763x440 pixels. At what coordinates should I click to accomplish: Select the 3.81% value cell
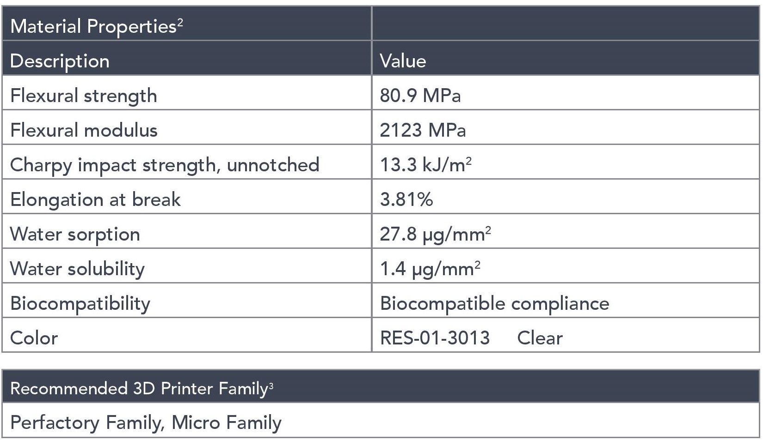click(x=406, y=199)
